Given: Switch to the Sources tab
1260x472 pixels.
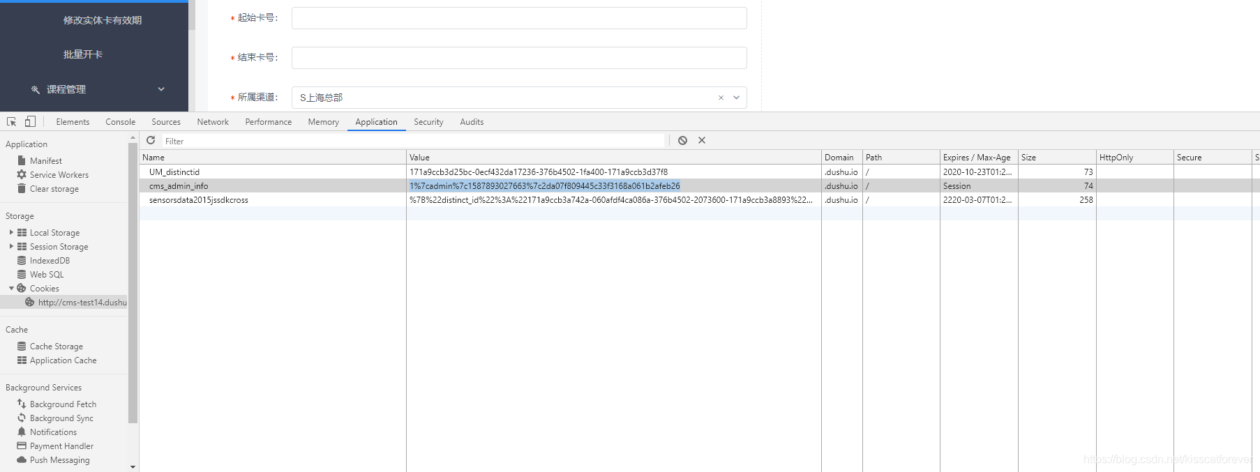Looking at the screenshot, I should click(166, 121).
